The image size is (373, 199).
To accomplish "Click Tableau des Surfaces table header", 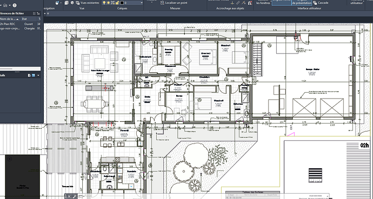I will 252,193.
